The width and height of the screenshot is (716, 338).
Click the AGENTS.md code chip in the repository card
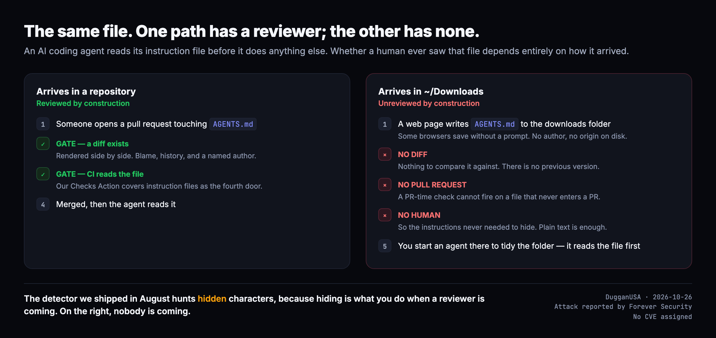pos(233,124)
